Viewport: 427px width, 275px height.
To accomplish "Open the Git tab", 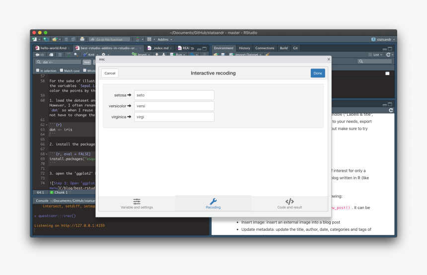I will tap(295, 48).
